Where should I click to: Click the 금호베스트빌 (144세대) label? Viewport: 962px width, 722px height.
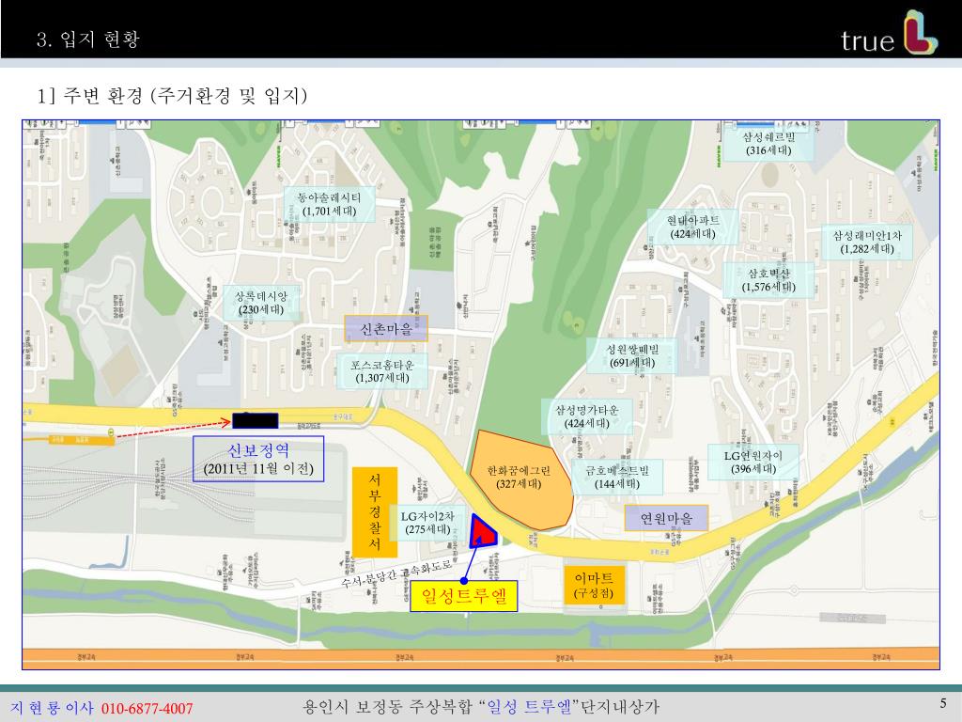pyautogui.click(x=617, y=477)
